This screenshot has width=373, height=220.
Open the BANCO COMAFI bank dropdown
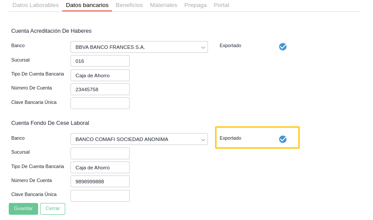[139, 139]
